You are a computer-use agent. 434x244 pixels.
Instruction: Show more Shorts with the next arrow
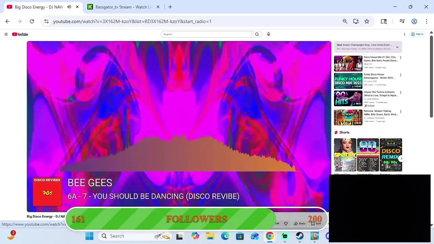[x=401, y=159]
